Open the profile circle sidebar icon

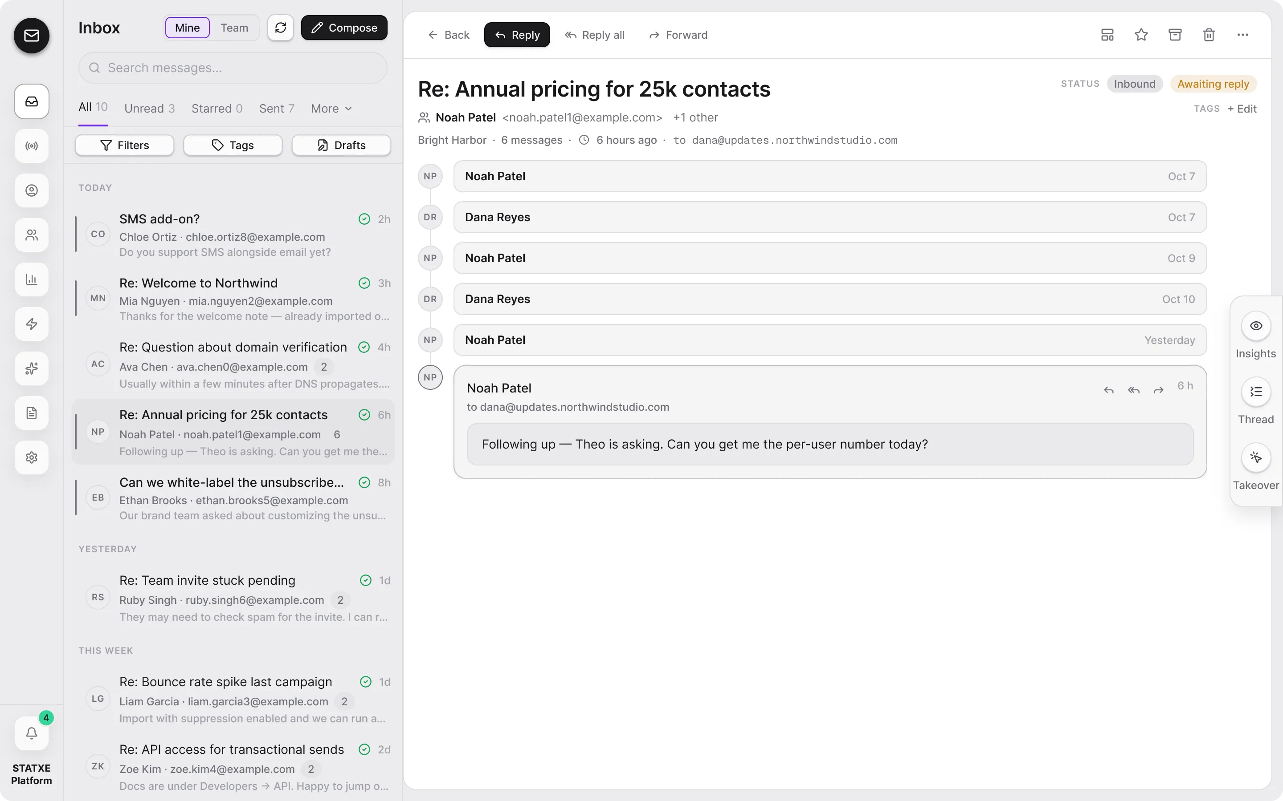click(32, 190)
